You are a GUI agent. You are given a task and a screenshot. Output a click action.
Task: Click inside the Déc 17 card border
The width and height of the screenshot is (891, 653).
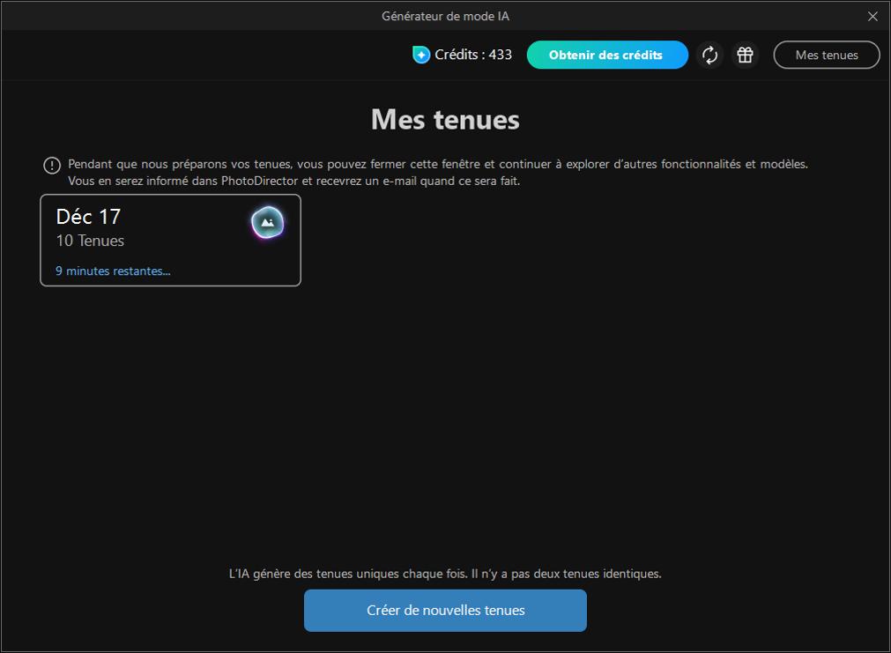pyautogui.click(x=170, y=240)
